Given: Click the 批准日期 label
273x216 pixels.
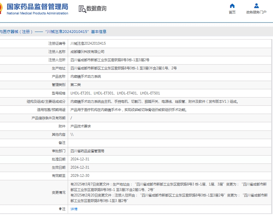Looking at the screenshot, I should click(x=58, y=159).
